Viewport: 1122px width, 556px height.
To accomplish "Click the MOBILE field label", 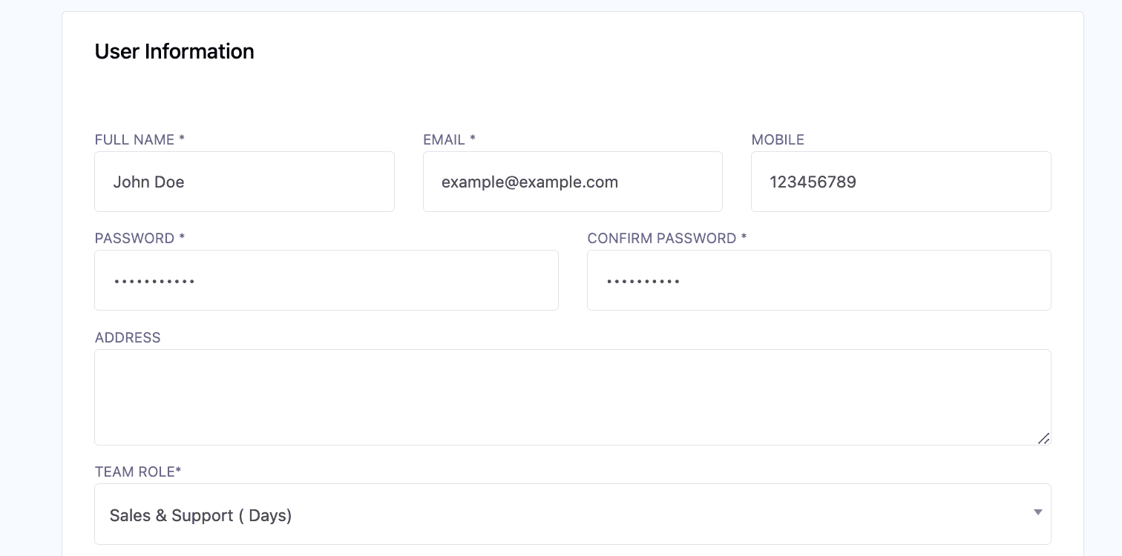I will pos(778,140).
